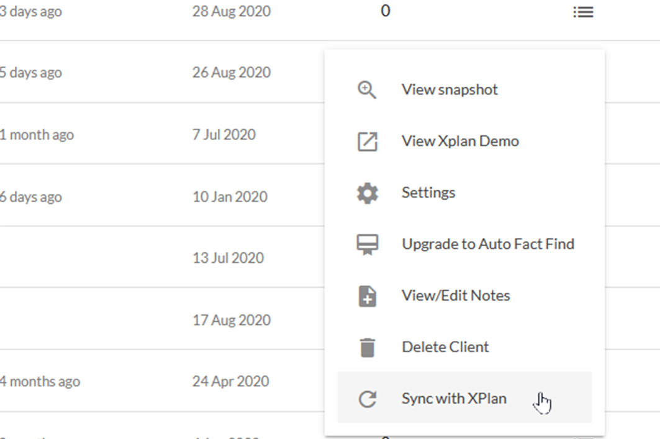This screenshot has width=660, height=439.
Task: Click the '1 month ago' row text
Action: 37,135
